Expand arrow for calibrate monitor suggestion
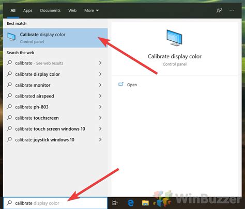245x209 pixels. point(100,85)
